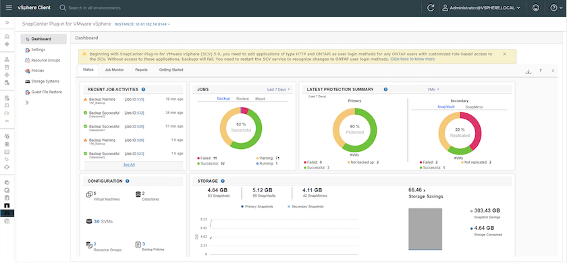Open the Last 7 Days dropdown in Jobs

point(278,89)
